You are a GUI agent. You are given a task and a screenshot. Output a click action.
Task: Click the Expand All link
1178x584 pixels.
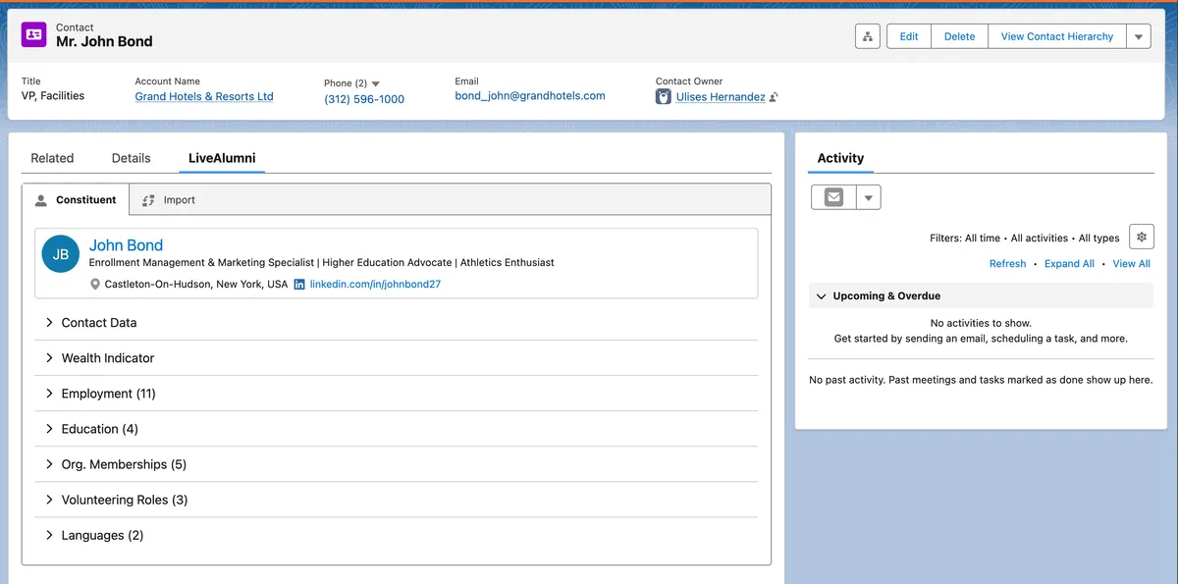click(1069, 264)
